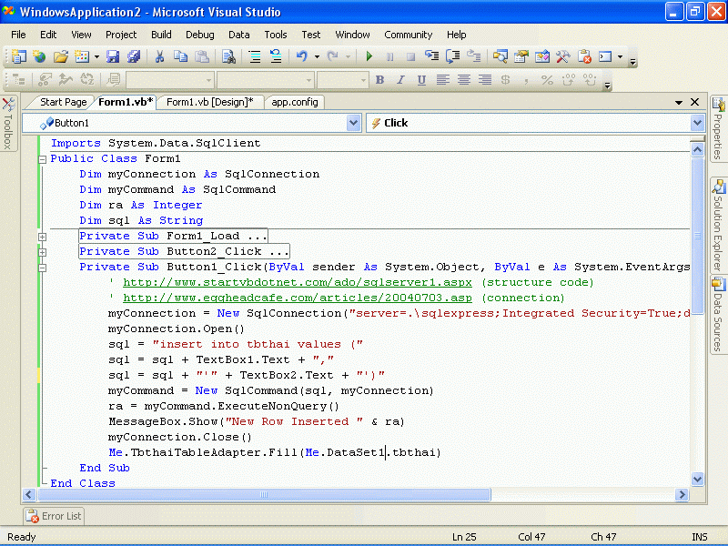The width and height of the screenshot is (728, 546).
Task: Click the Open File folder icon
Action: (x=61, y=56)
